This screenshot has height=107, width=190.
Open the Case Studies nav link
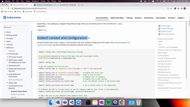(x=160, y=18)
